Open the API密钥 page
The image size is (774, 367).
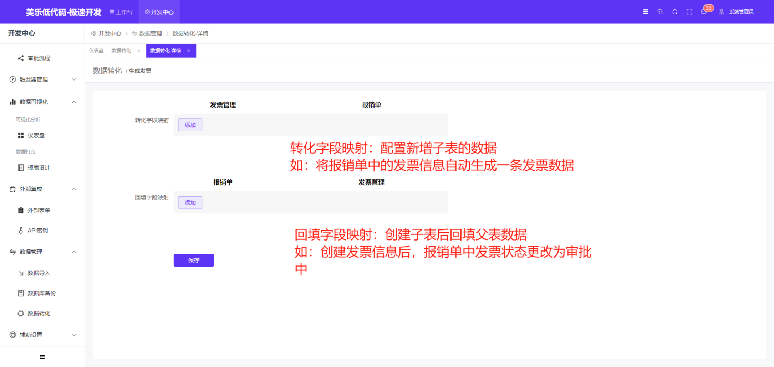coord(37,230)
